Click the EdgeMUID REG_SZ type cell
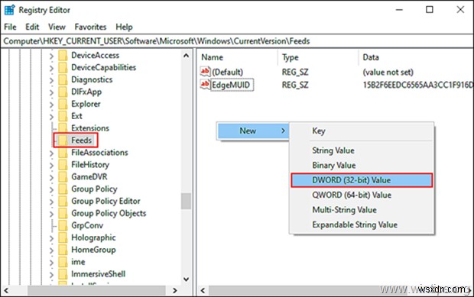The height and width of the screenshot is (297, 474). (295, 85)
